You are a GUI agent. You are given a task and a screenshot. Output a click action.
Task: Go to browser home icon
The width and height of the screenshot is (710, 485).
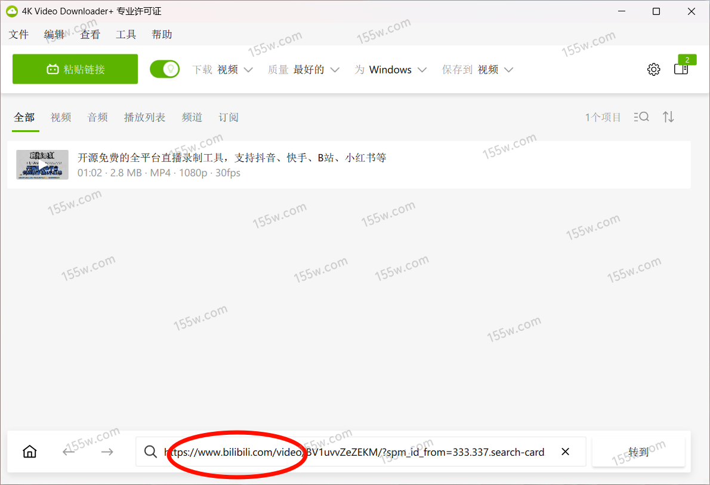click(29, 452)
